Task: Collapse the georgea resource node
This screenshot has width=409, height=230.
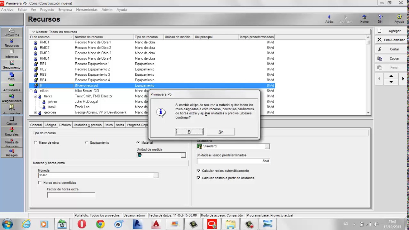Action: pos(35,112)
